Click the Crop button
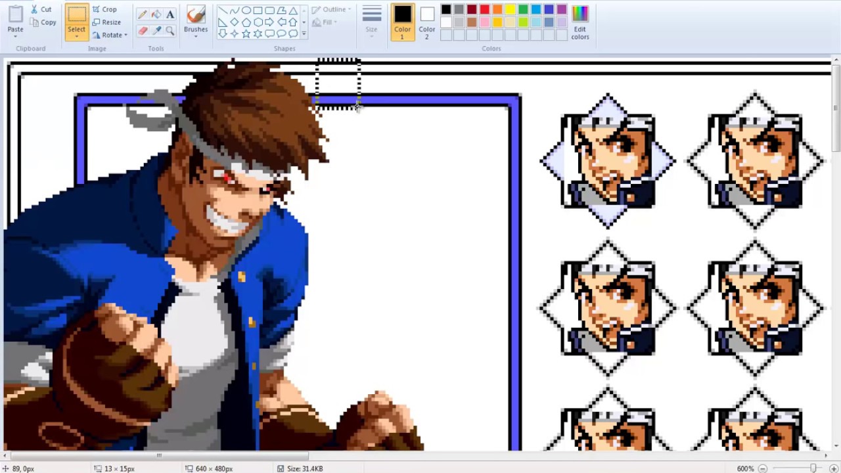 coord(104,9)
